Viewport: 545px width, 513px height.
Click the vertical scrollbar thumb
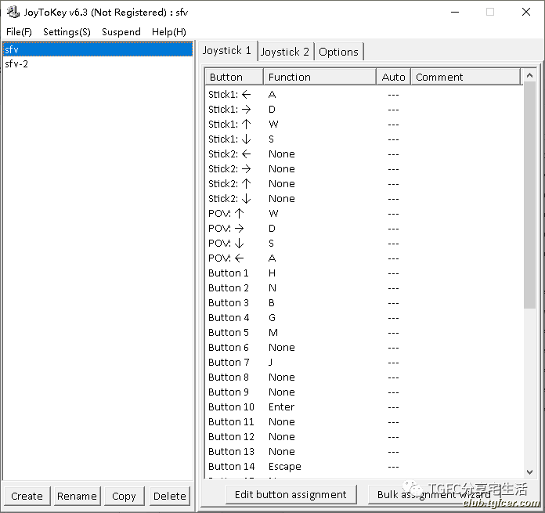click(x=529, y=195)
